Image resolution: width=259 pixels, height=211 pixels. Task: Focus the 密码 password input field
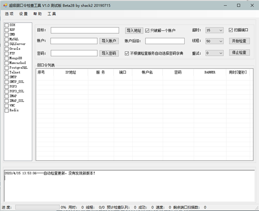click(x=74, y=53)
